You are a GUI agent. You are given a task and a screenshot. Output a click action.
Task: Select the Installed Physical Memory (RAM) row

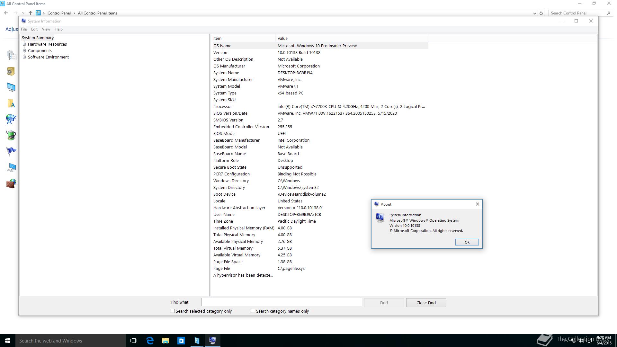pyautogui.click(x=320, y=228)
